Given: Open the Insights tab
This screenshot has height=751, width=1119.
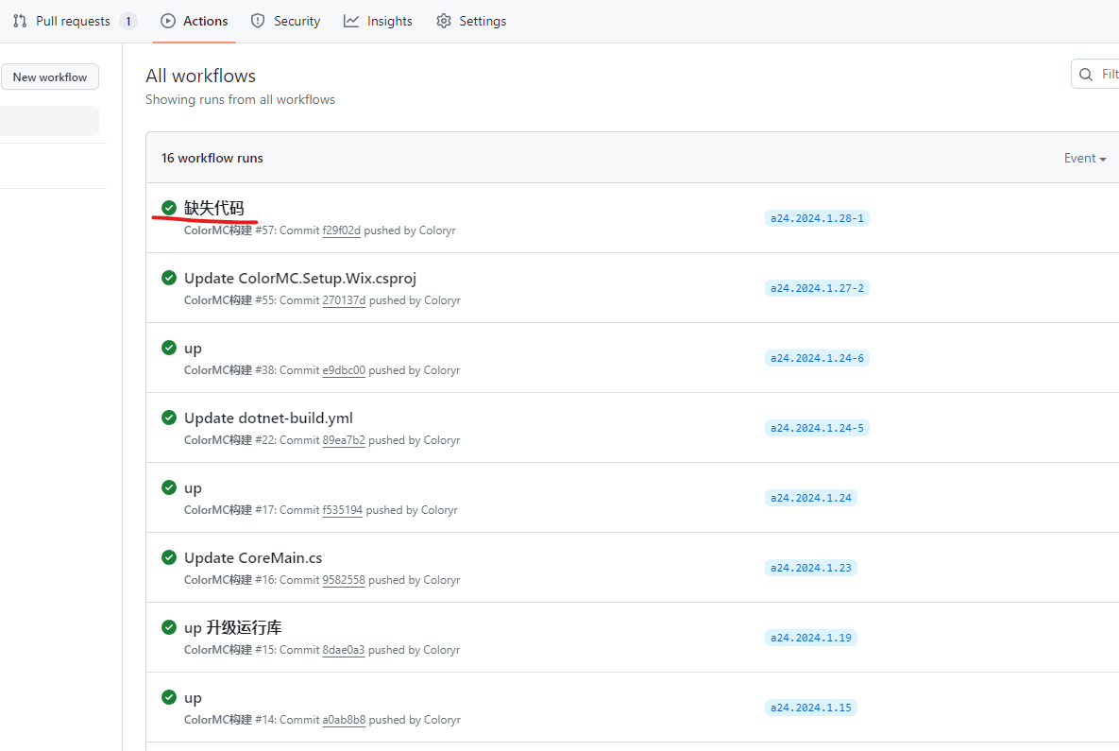Looking at the screenshot, I should pos(389,21).
